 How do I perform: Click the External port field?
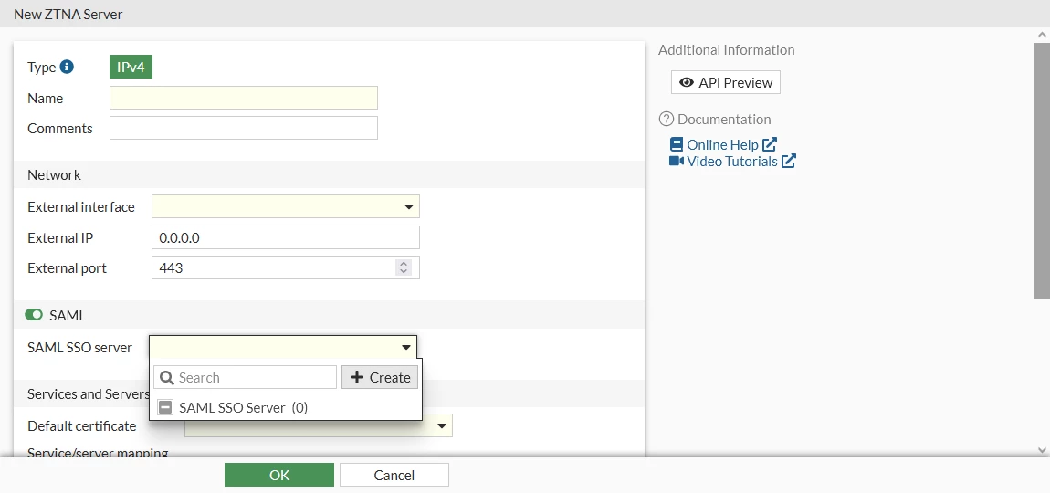pyautogui.click(x=286, y=267)
